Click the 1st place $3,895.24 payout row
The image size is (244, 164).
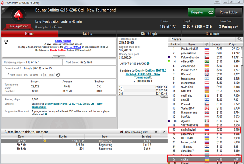coord(143,87)
